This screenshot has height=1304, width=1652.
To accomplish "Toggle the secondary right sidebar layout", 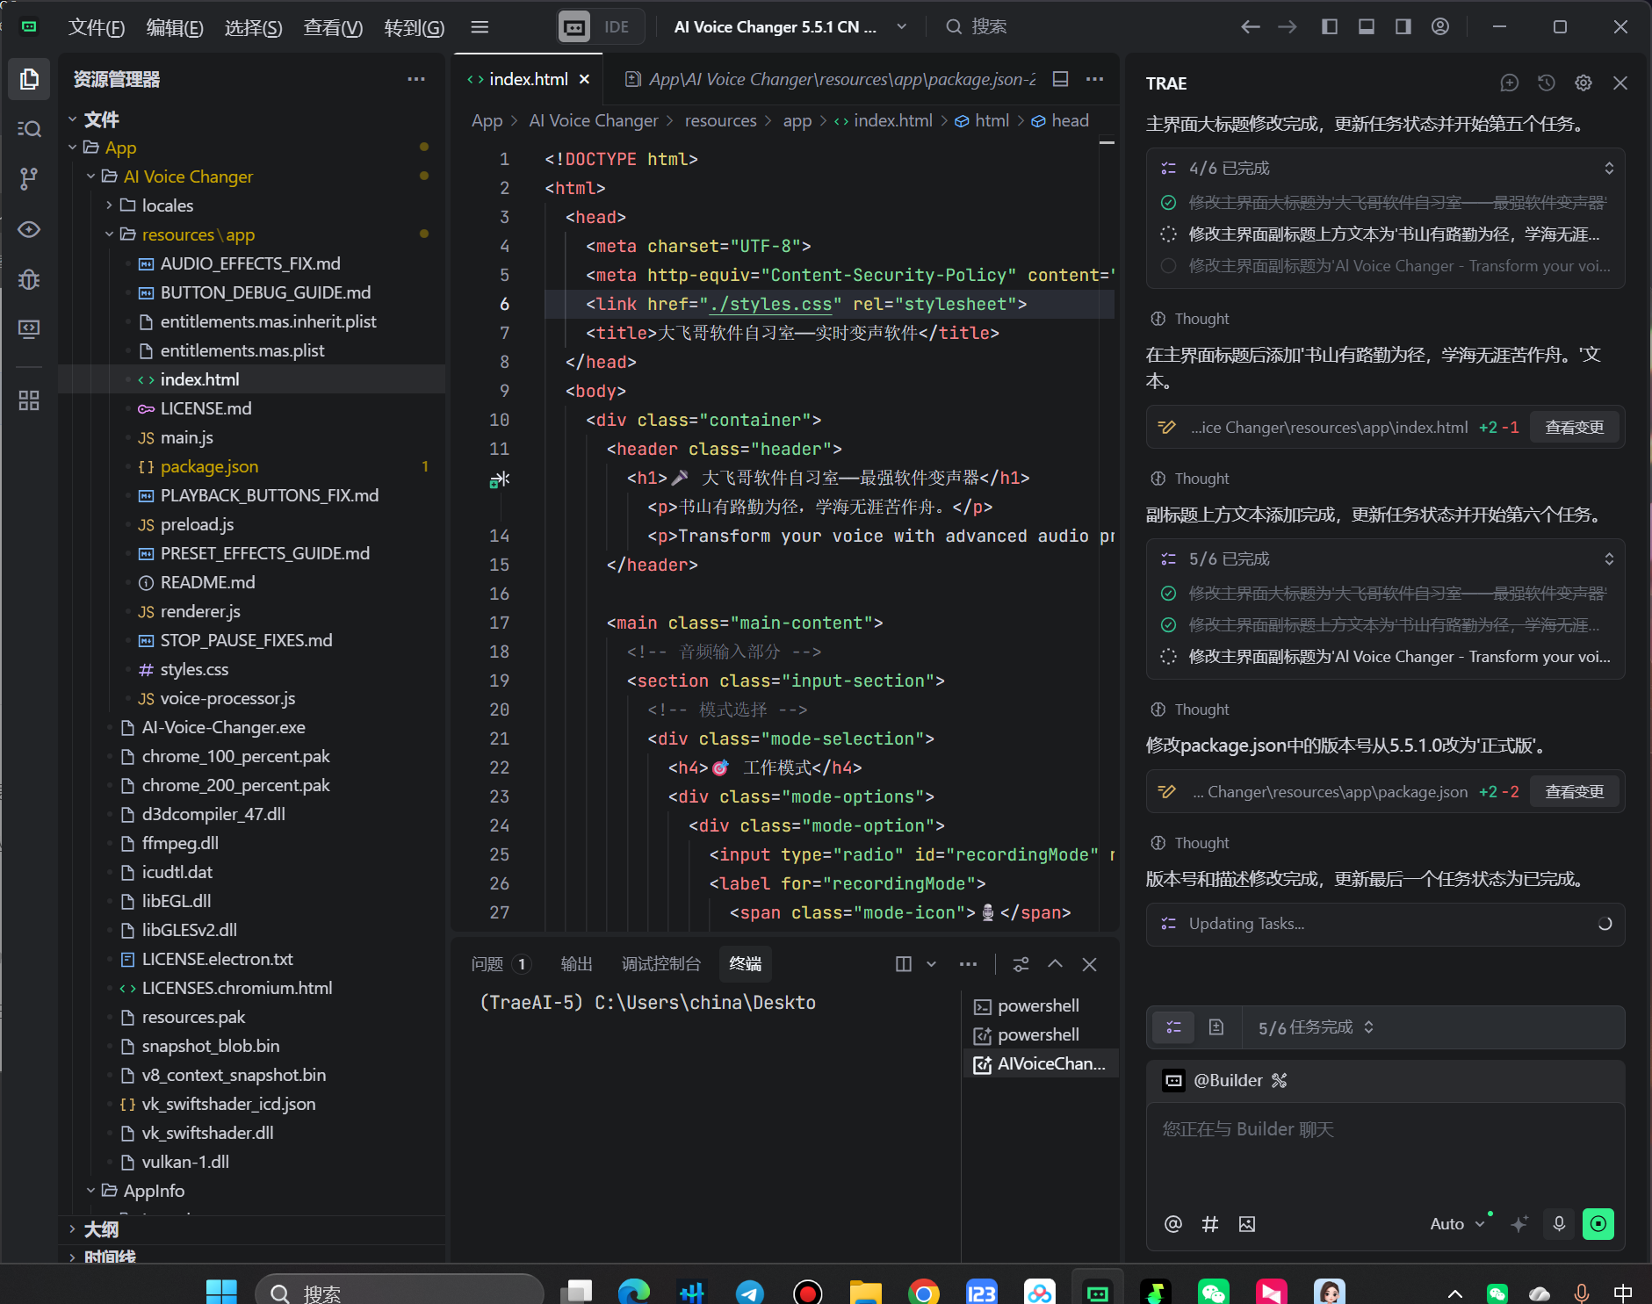I will [x=1403, y=27].
